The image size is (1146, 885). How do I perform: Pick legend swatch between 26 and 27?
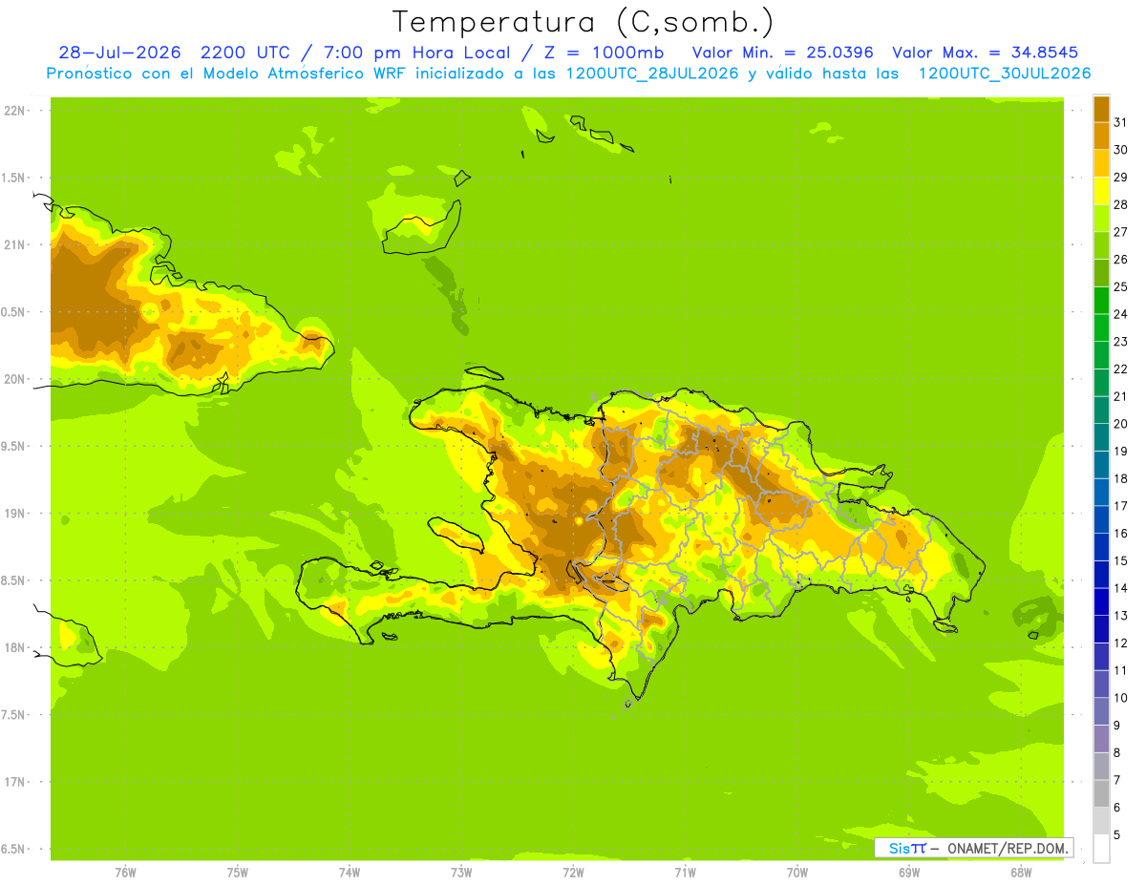click(x=1101, y=245)
